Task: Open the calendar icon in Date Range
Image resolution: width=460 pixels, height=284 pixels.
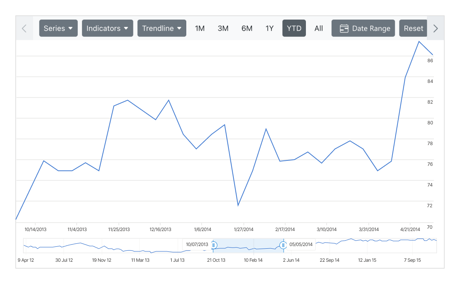Action: click(343, 28)
